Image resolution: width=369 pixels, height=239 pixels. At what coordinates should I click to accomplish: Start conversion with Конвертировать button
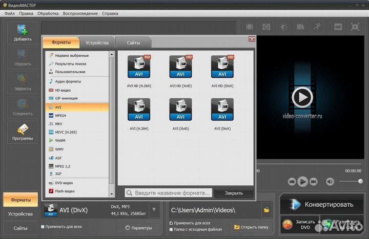coord(322,205)
